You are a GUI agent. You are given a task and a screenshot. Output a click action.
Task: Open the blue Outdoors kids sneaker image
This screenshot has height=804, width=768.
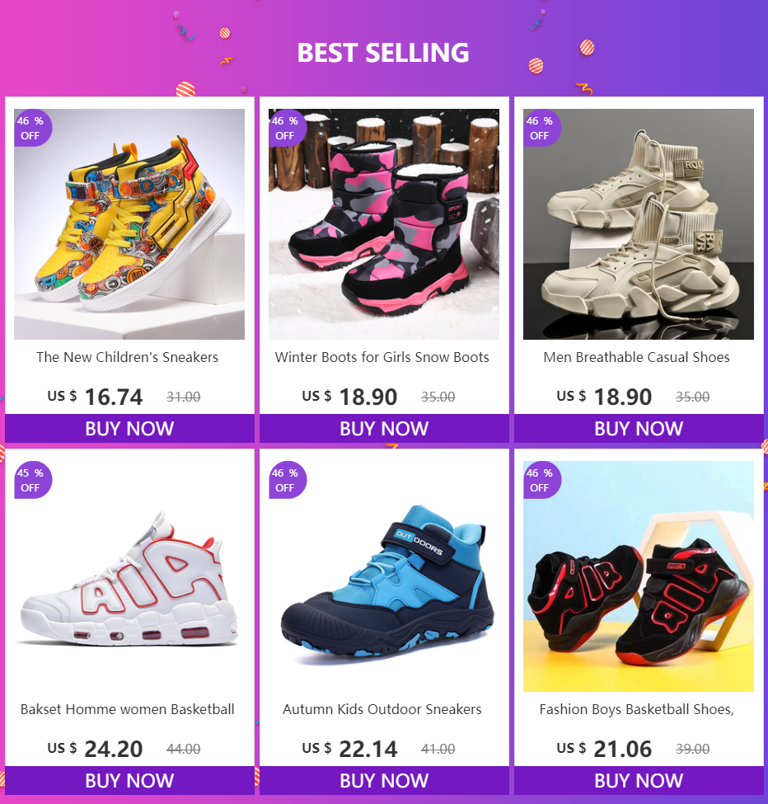(x=384, y=576)
